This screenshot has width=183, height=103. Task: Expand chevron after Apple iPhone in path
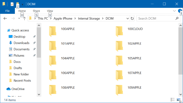(75, 19)
